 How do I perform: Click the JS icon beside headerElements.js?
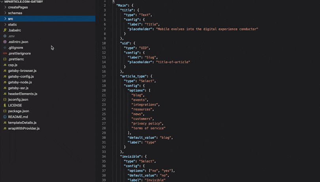pyautogui.click(x=5, y=94)
